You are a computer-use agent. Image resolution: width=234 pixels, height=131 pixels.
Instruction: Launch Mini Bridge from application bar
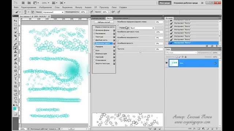(x=29, y=3)
